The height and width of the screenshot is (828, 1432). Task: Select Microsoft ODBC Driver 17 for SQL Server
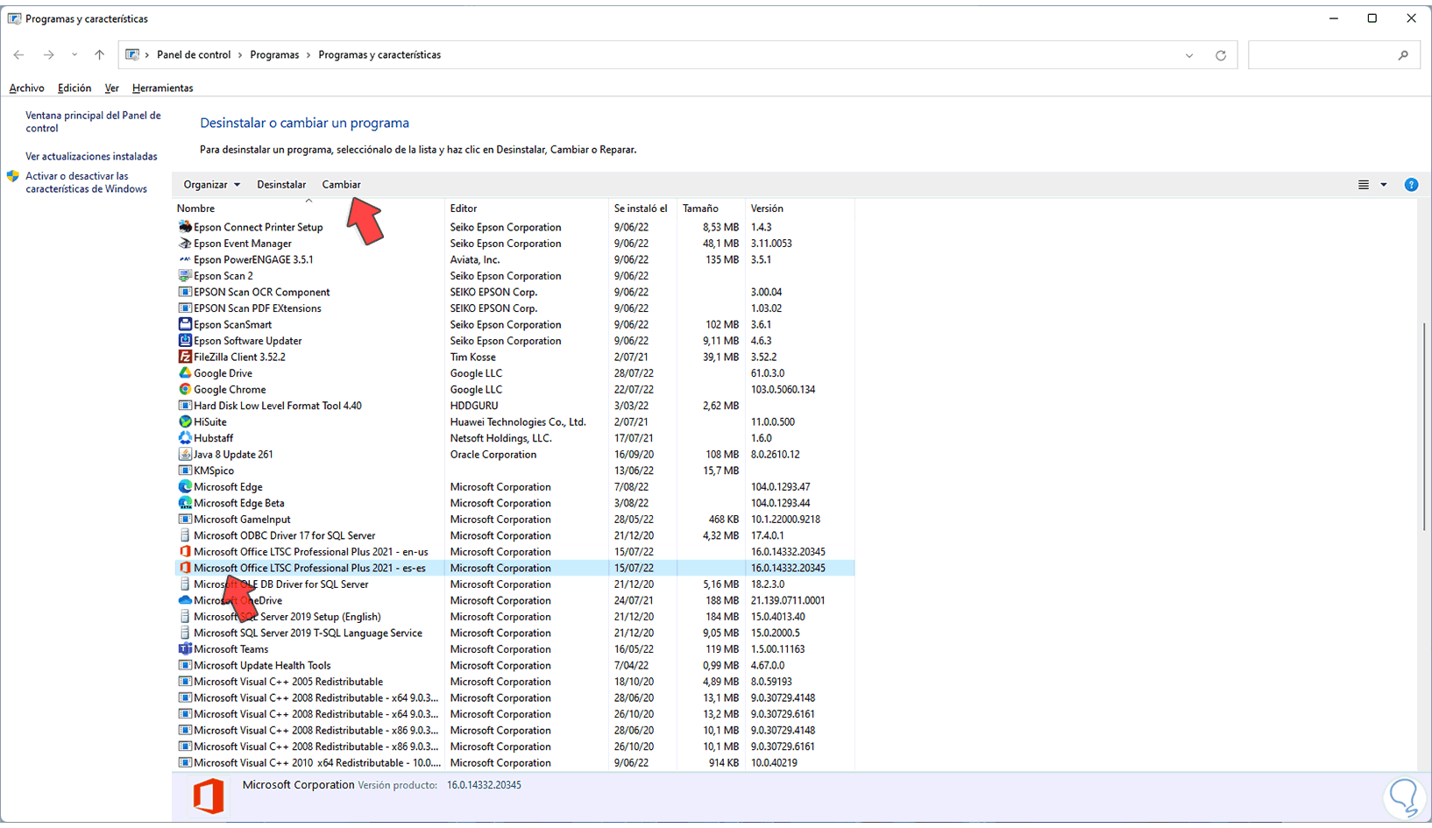(x=514, y=535)
